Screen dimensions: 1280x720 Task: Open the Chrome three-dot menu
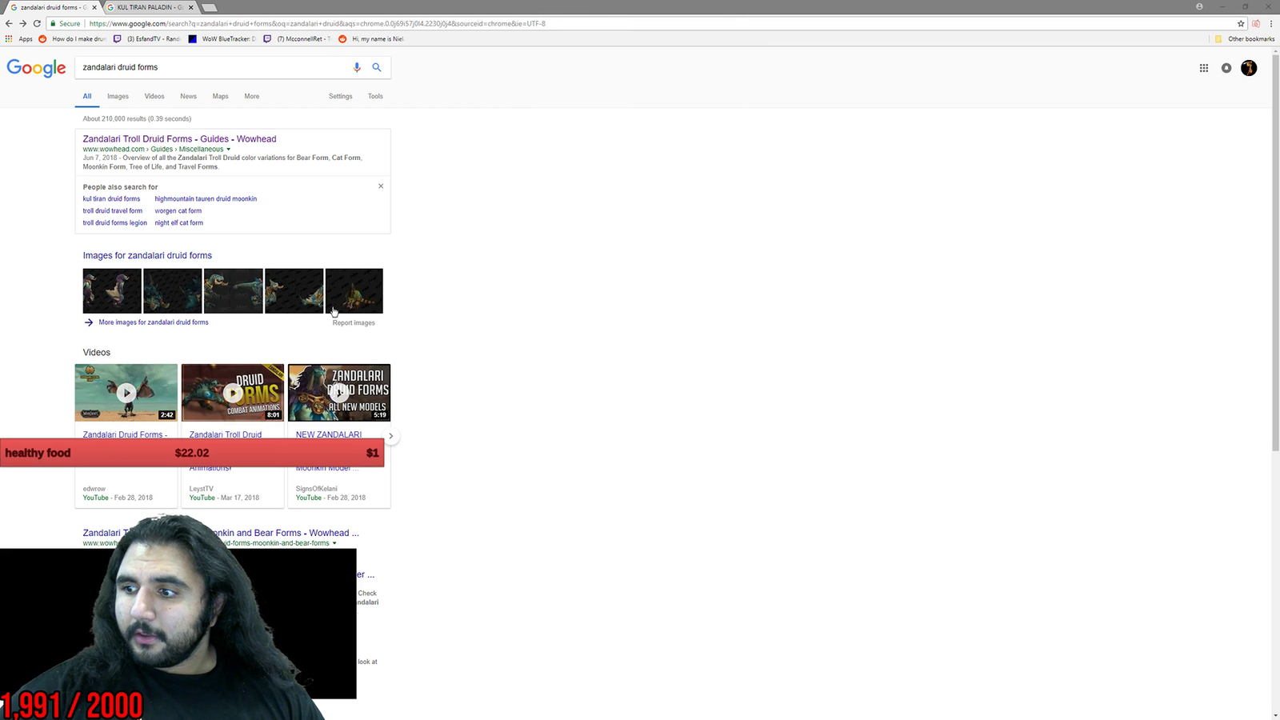point(1271,23)
